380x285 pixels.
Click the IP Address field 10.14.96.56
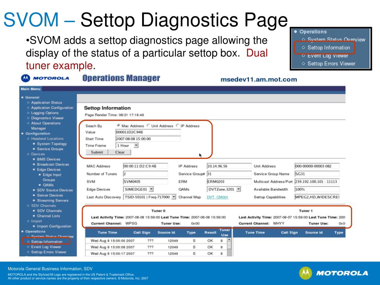(x=229, y=166)
